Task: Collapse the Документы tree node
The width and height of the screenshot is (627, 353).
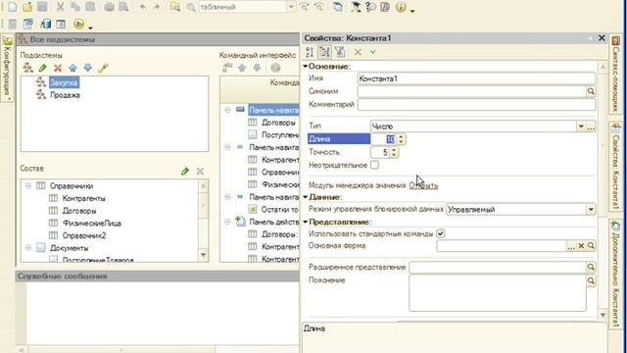Action: (28, 248)
